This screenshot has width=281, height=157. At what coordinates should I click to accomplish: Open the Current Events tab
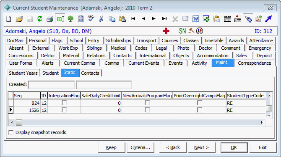(144, 63)
